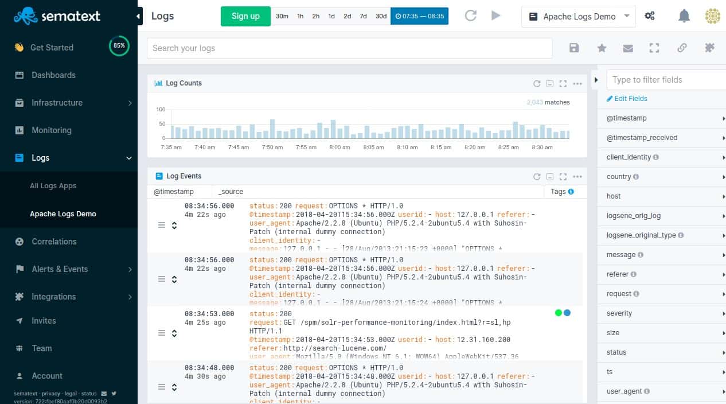Click the Search your logs field
Viewport: 726px width, 404px height.
[x=350, y=48]
